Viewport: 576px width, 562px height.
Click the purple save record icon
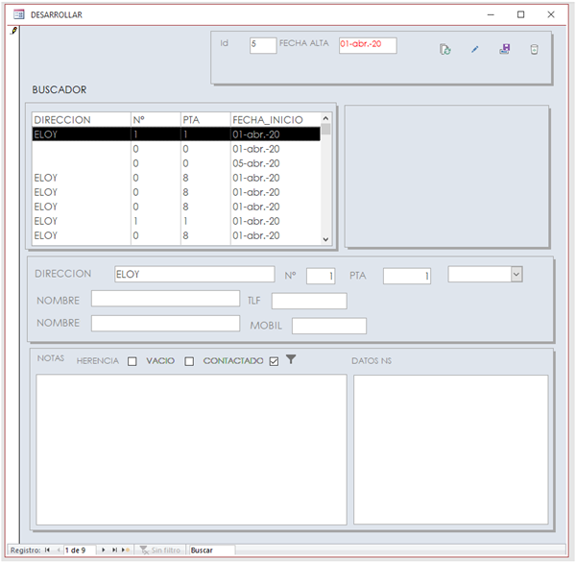click(x=504, y=49)
